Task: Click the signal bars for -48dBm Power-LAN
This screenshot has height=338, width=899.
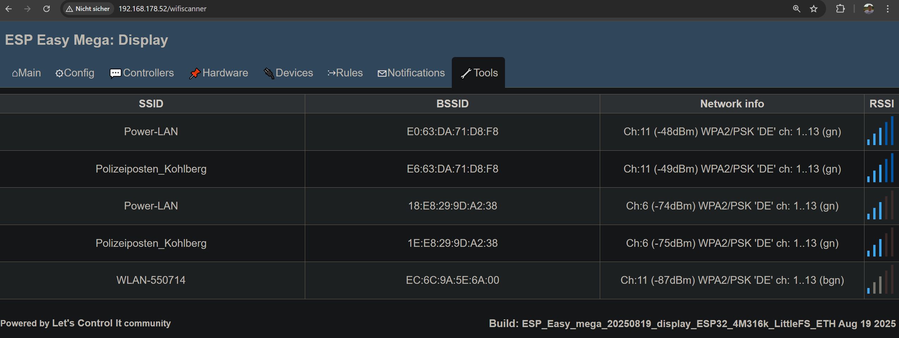Action: [x=880, y=131]
